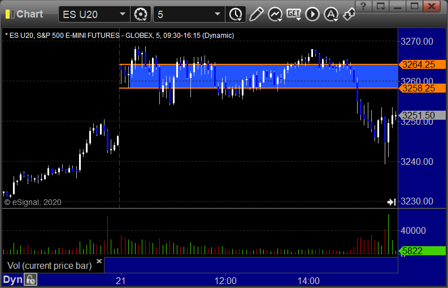Click the 3240.00 price axis label
Image resolution: width=448 pixels, height=288 pixels.
pyautogui.click(x=417, y=162)
